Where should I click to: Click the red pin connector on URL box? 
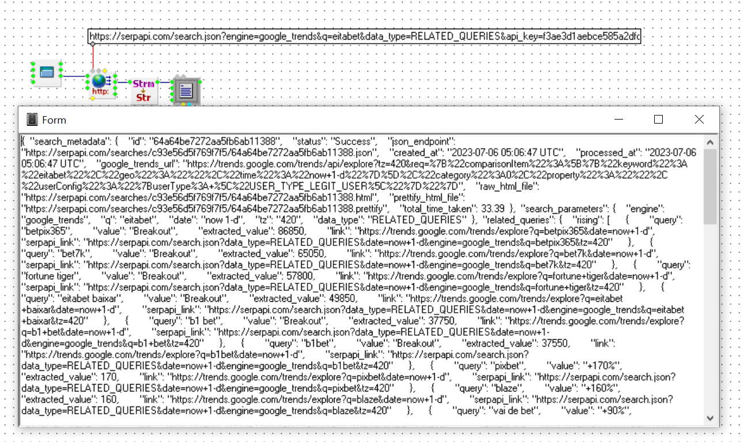click(x=93, y=44)
